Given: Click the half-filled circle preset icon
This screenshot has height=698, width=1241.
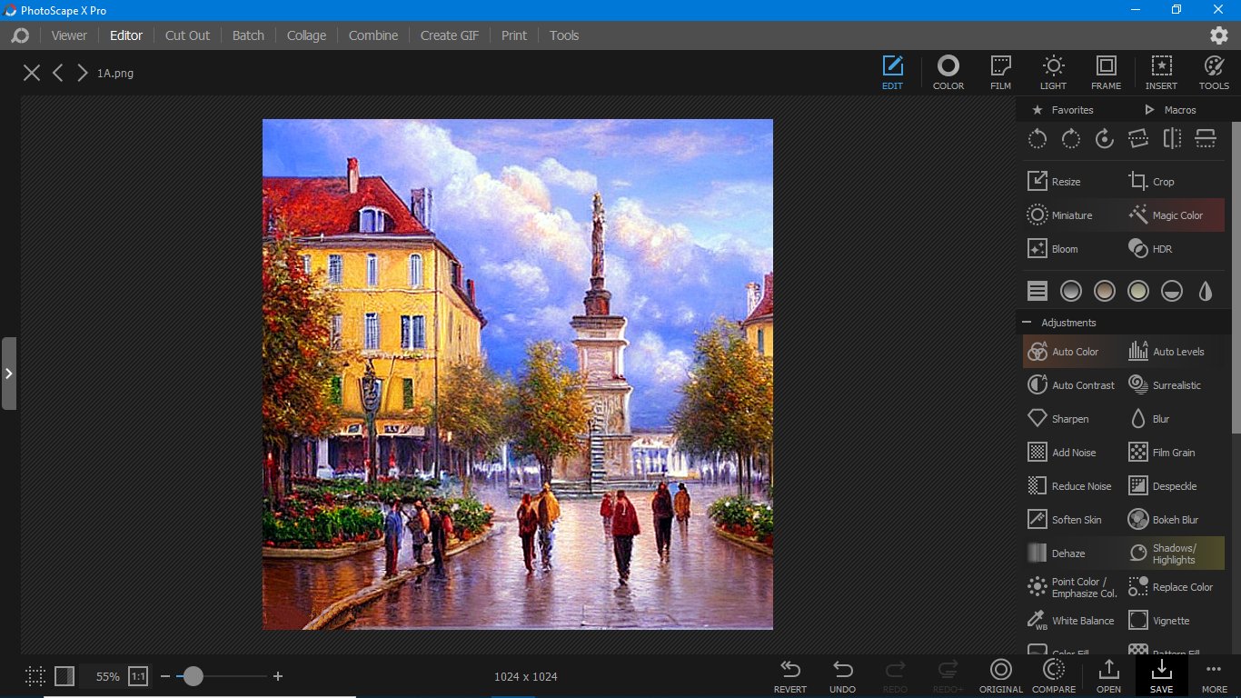Looking at the screenshot, I should click(1172, 291).
